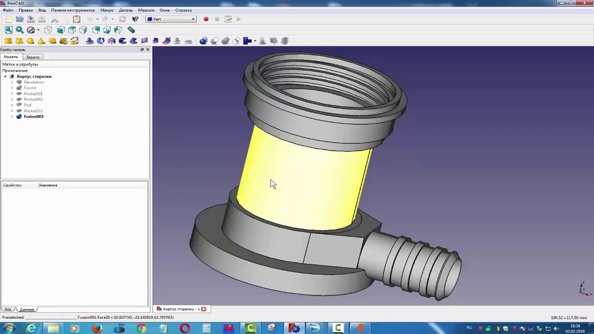This screenshot has width=594, height=334.
Task: Open the Макро menu
Action: [x=107, y=10]
